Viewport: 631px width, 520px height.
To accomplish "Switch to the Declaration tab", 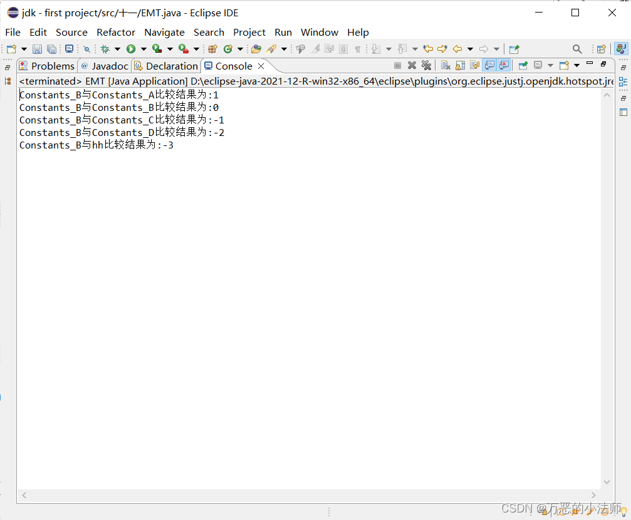I will pyautogui.click(x=166, y=66).
